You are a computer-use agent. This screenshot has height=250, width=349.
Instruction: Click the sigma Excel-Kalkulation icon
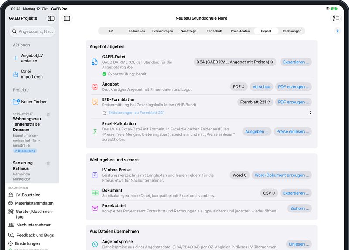[95, 132]
